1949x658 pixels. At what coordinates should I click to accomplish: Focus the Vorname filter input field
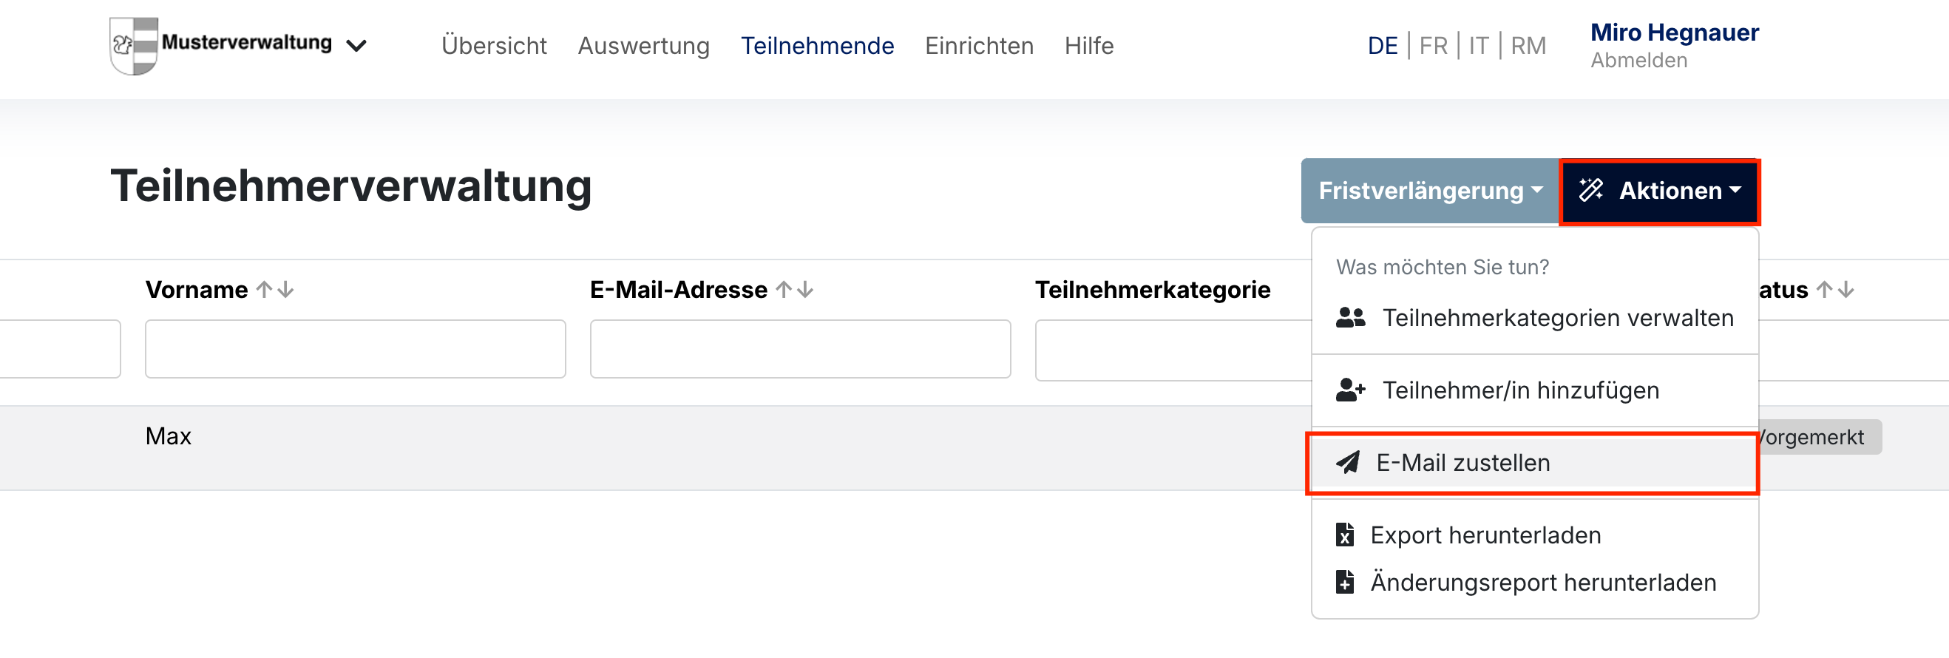pyautogui.click(x=355, y=349)
